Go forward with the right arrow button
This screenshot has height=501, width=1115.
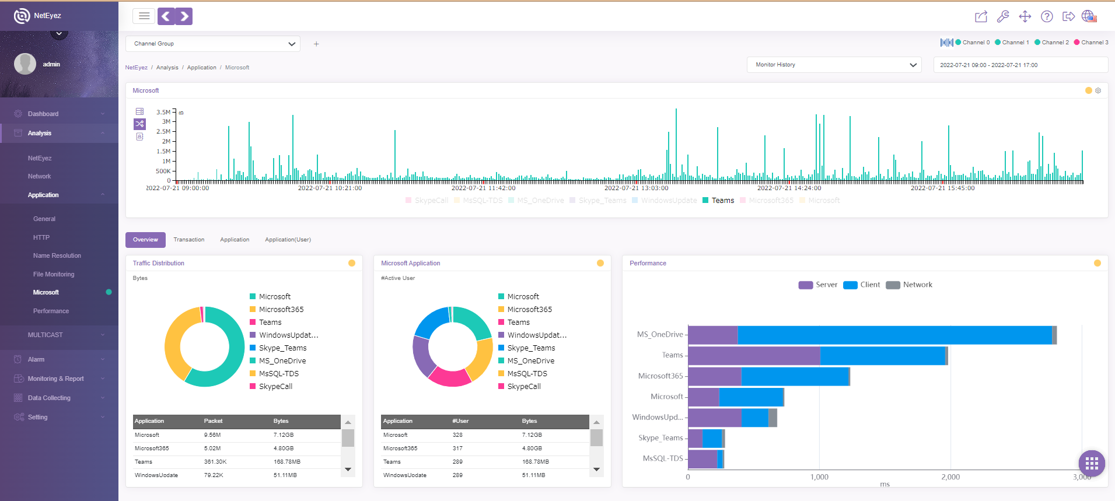[184, 16]
